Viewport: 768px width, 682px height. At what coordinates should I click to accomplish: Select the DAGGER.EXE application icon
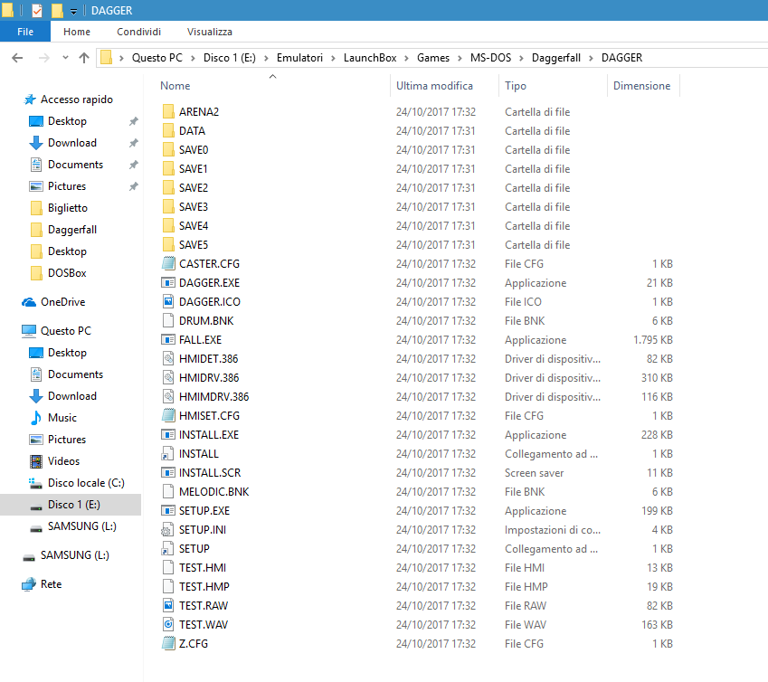[x=168, y=282]
